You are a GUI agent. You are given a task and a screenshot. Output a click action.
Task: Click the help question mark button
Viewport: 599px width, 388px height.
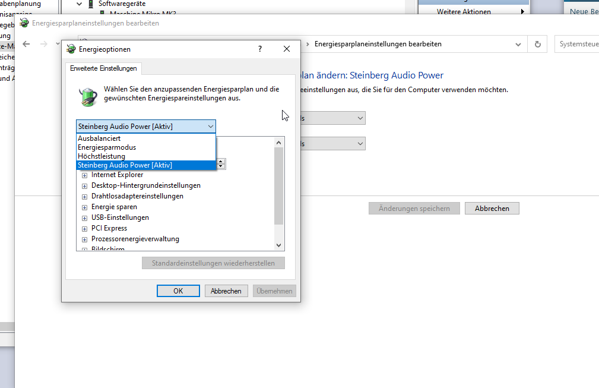click(x=260, y=49)
